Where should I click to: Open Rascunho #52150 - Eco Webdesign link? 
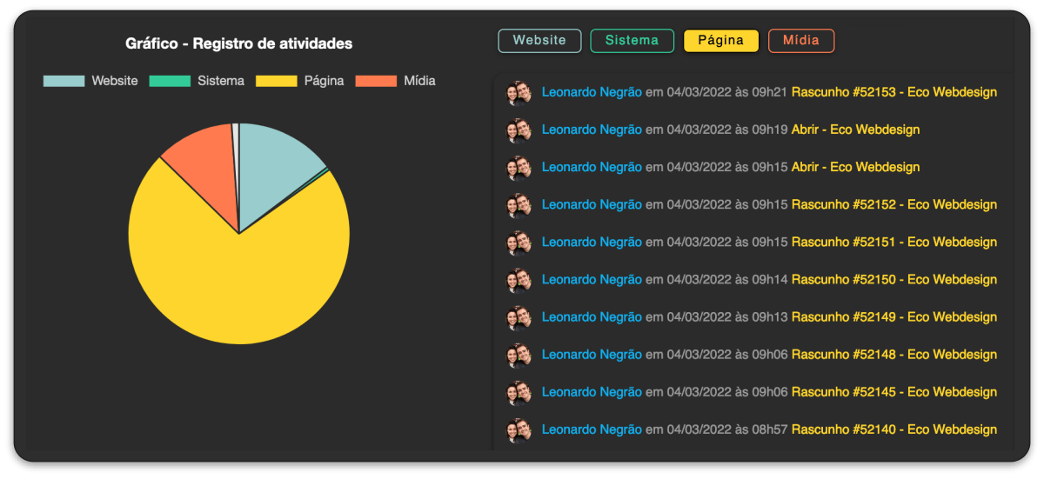coord(894,279)
